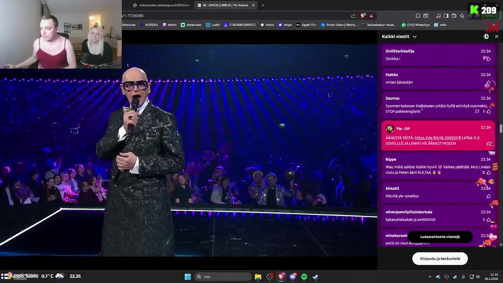Open the yle.fi/t/18-200201/fi voting link
Image resolution: width=503 pixels, height=283 pixels.
tap(438, 138)
